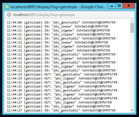
Task: Click the 11:44:27 IN pkc_sigmaw log line
Action: tap(58, 106)
